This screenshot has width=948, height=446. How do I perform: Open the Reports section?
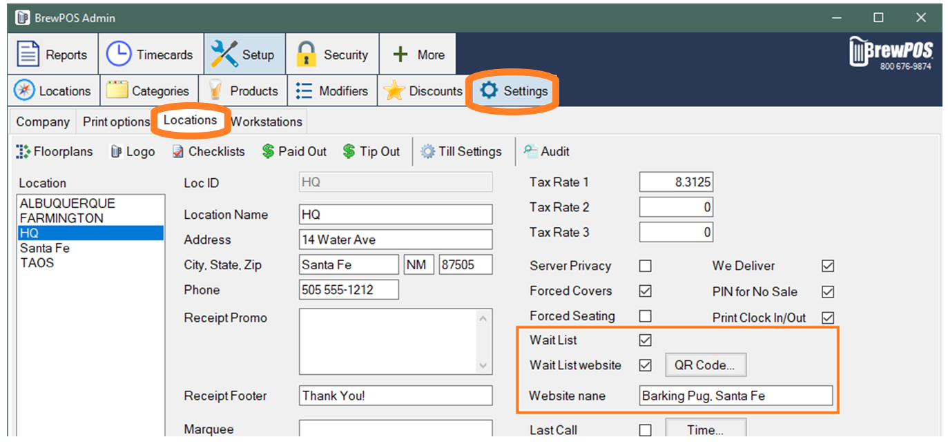52,55
